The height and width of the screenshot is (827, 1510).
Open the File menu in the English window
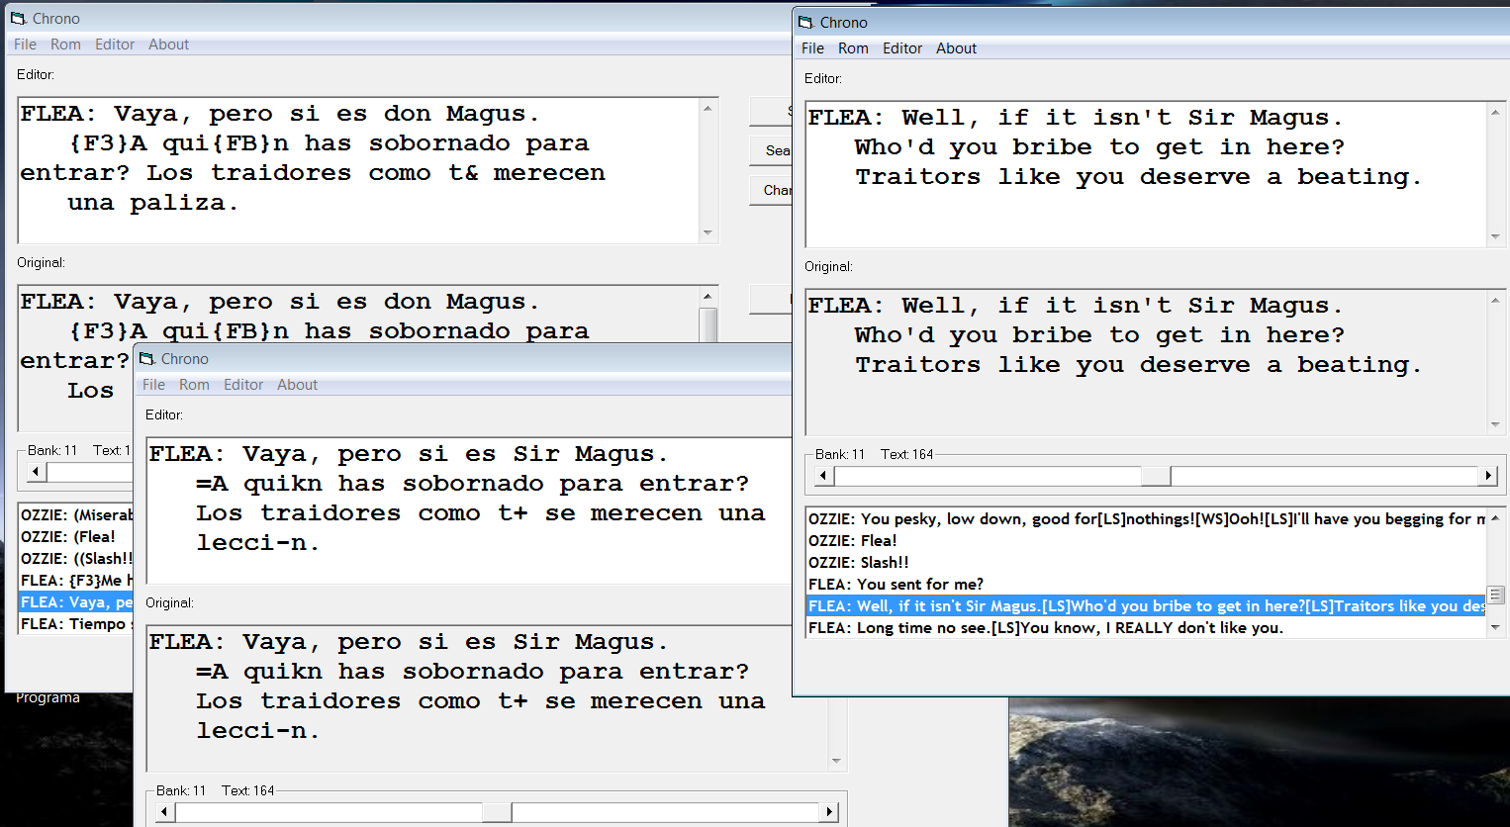coord(812,48)
